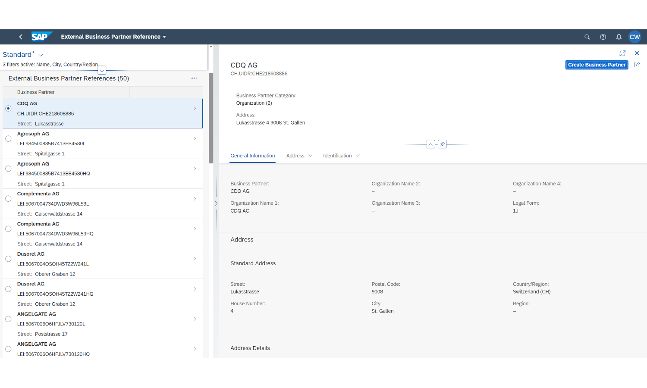This screenshot has width=647, height=388.
Task: Enter full screen mode for detail panel
Action: click(622, 53)
